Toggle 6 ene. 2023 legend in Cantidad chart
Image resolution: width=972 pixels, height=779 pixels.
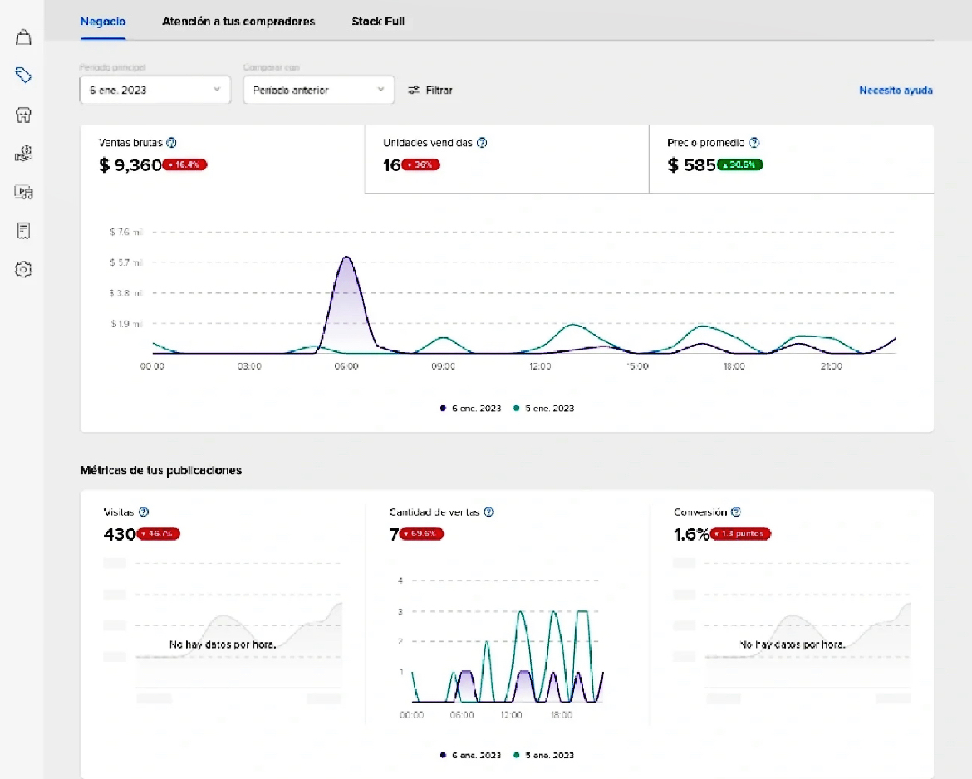tap(470, 756)
